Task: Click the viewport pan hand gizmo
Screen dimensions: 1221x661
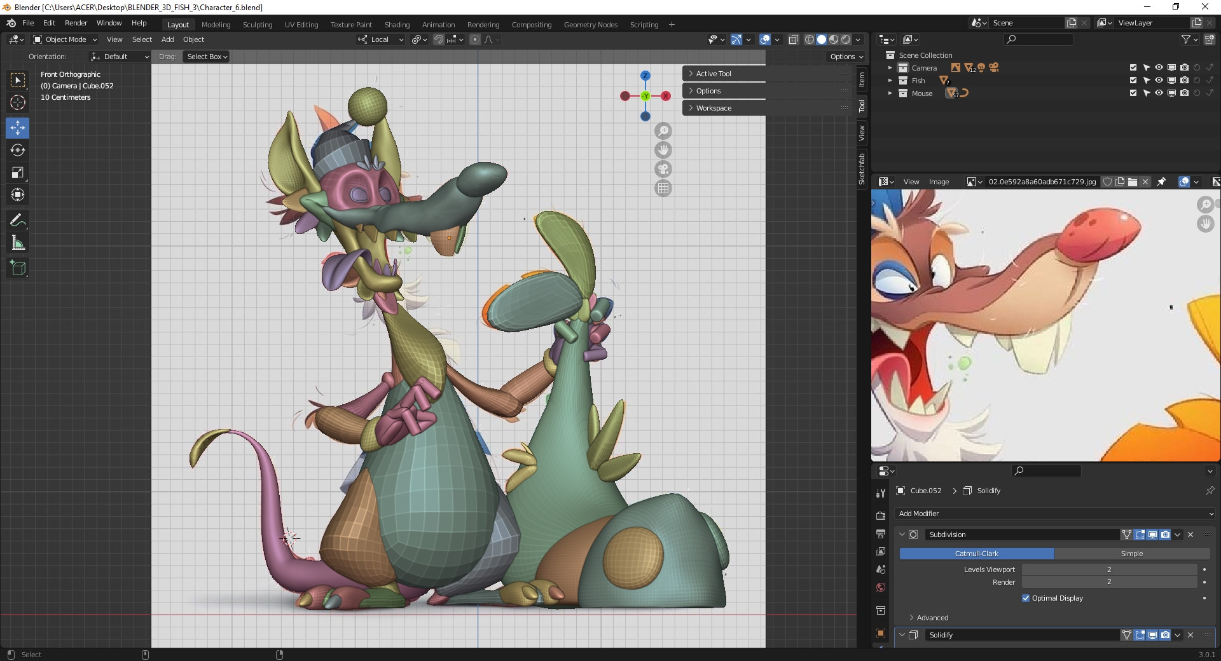Action: [x=663, y=150]
